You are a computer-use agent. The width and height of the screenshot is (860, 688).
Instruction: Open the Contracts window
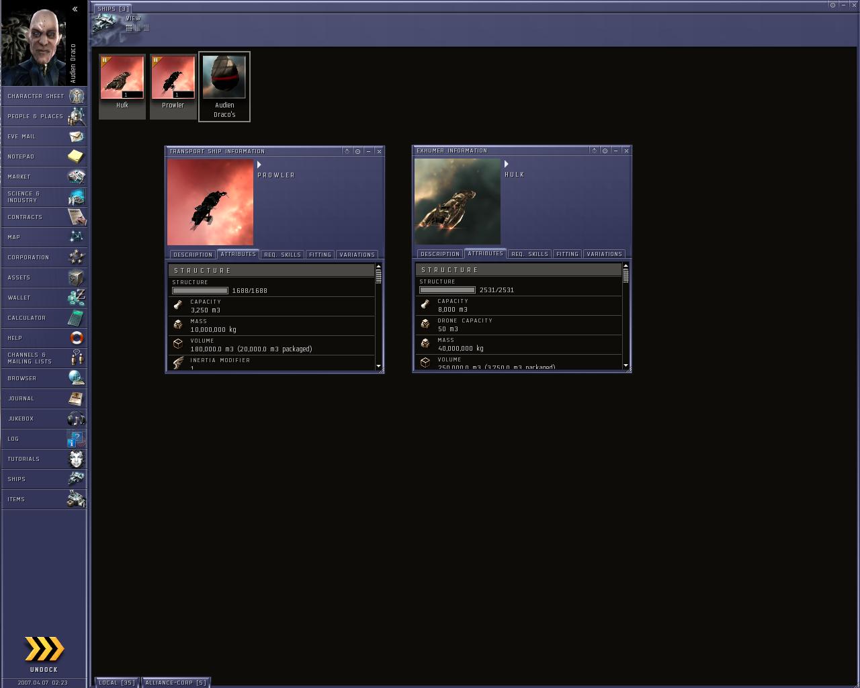44,217
